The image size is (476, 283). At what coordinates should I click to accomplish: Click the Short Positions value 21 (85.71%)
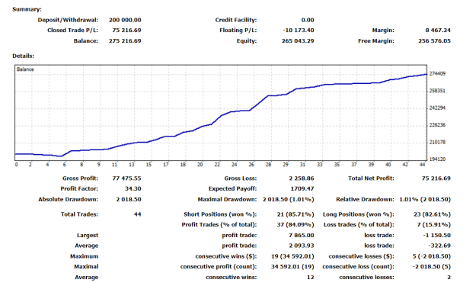point(296,214)
